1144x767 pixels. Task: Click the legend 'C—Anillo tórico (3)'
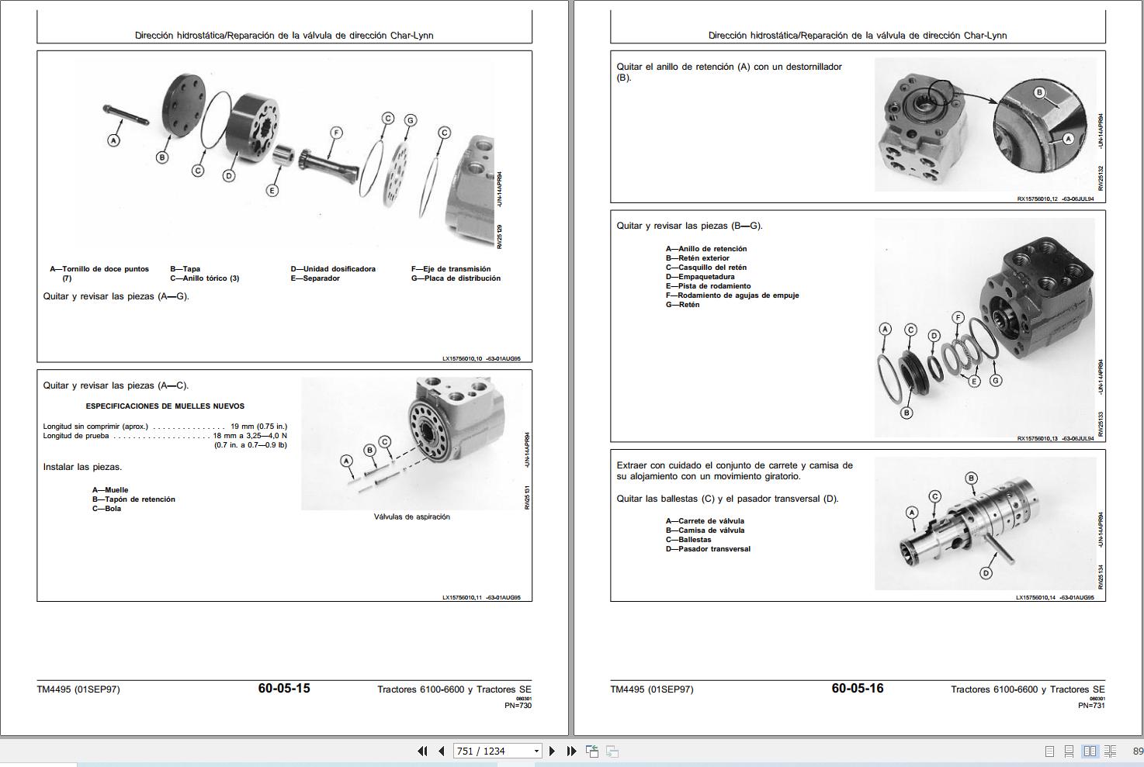(205, 278)
